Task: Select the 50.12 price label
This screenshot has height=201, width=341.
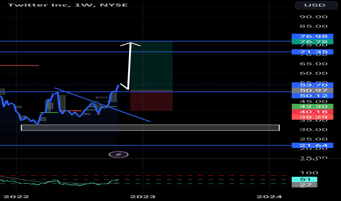Action: pos(312,96)
